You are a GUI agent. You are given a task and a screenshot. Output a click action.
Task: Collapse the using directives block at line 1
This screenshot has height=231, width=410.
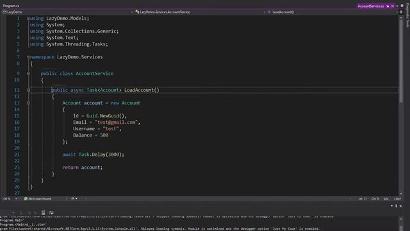pyautogui.click(x=28, y=19)
